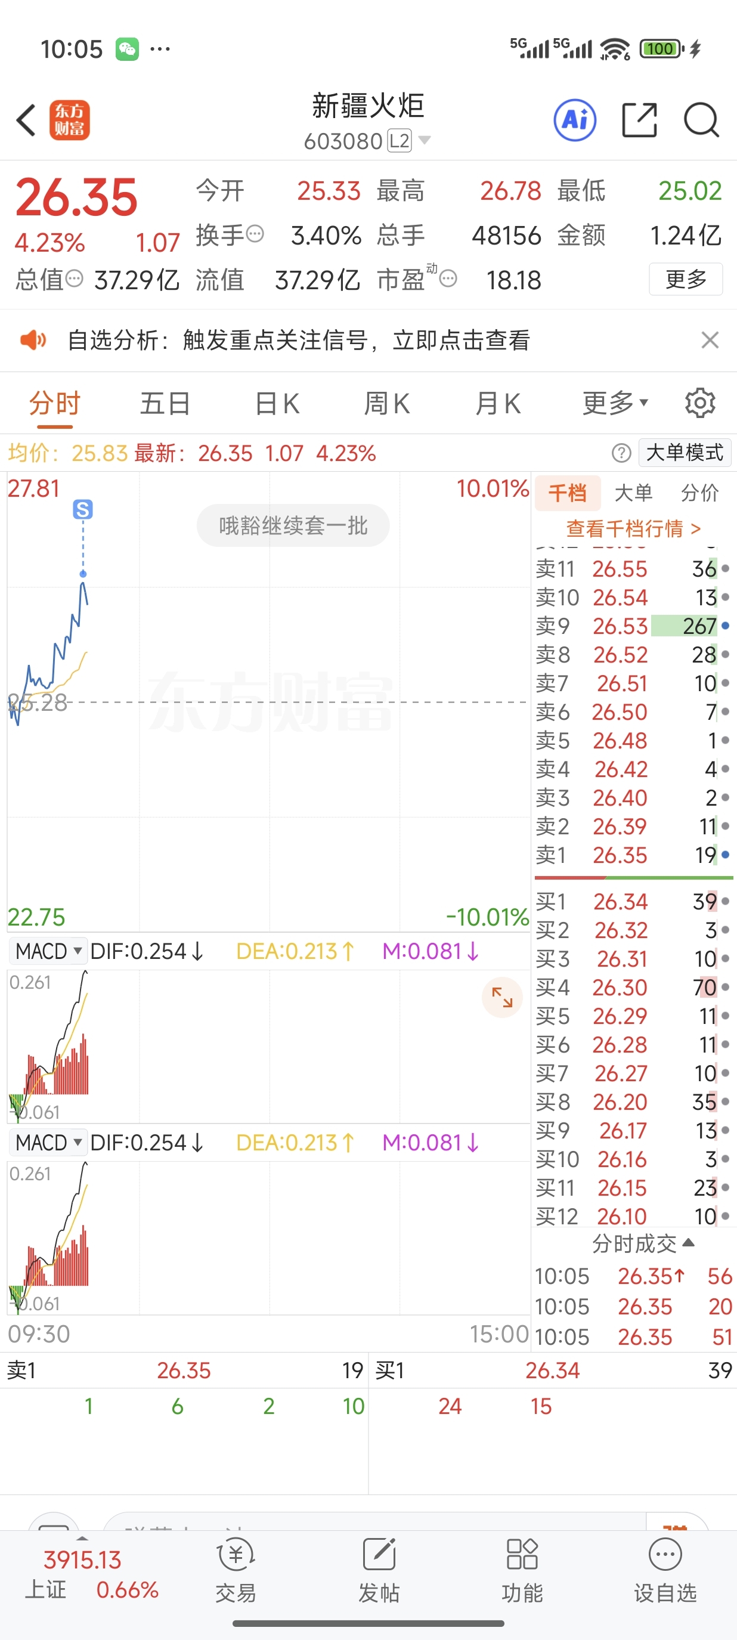Viewport: 737px width, 1640px height.
Task: Tap the bottom 买1 26.34 summary row
Action: click(x=552, y=1370)
